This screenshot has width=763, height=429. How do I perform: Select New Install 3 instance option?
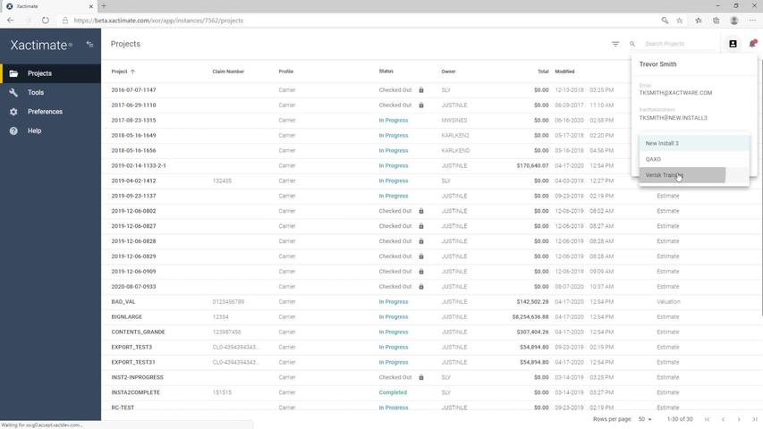tap(662, 143)
